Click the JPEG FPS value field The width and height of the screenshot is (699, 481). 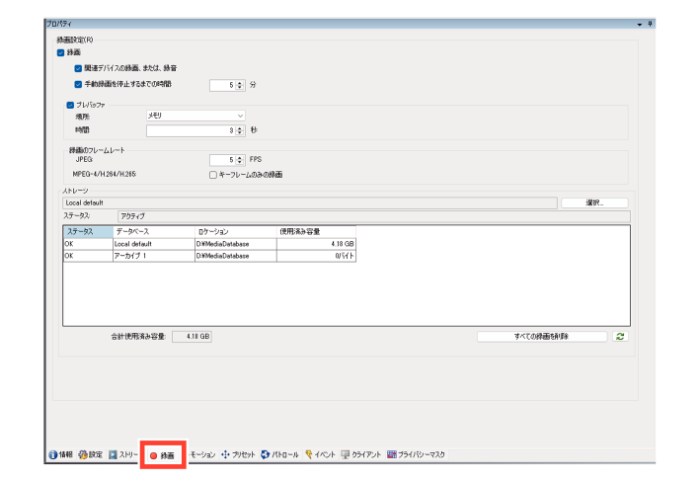222,160
